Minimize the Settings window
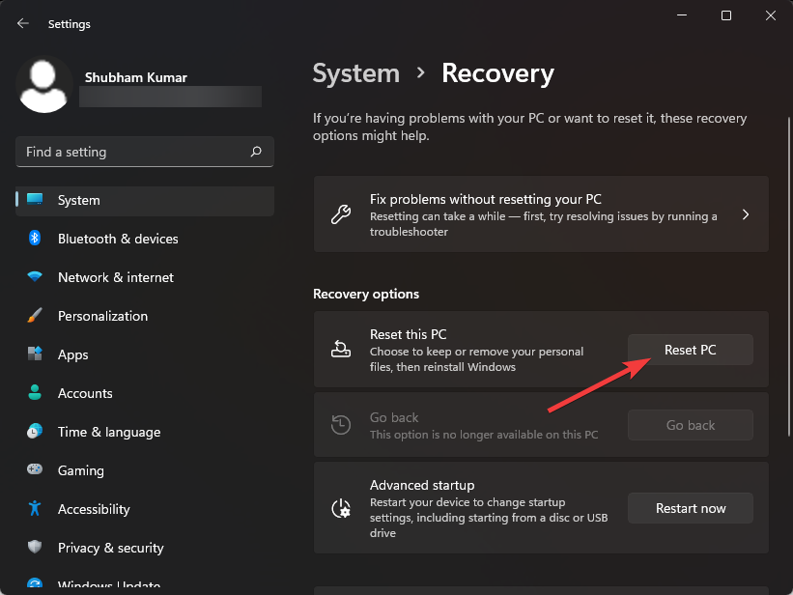Viewport: 793px width, 595px height. (x=682, y=15)
